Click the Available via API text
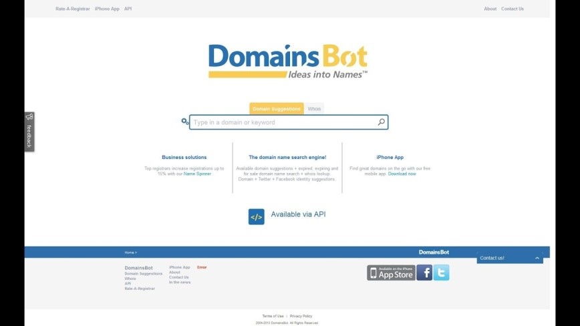 [x=298, y=214]
